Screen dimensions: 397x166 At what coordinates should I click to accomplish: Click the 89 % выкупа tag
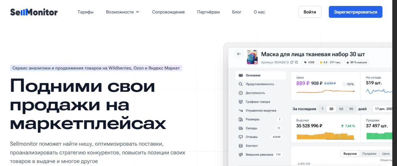point(357,62)
